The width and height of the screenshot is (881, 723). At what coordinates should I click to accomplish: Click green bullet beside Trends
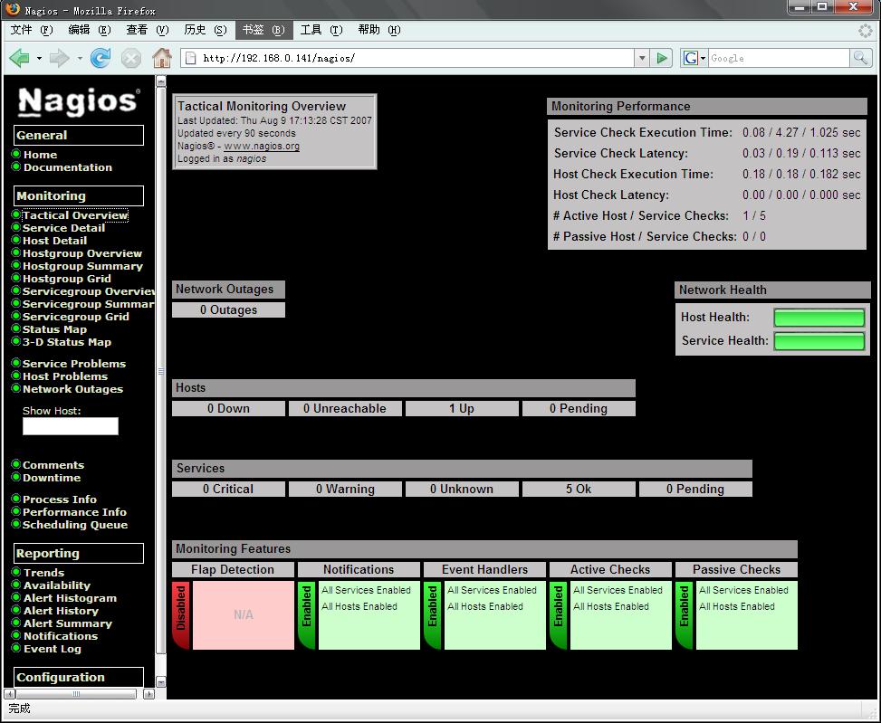[16, 572]
